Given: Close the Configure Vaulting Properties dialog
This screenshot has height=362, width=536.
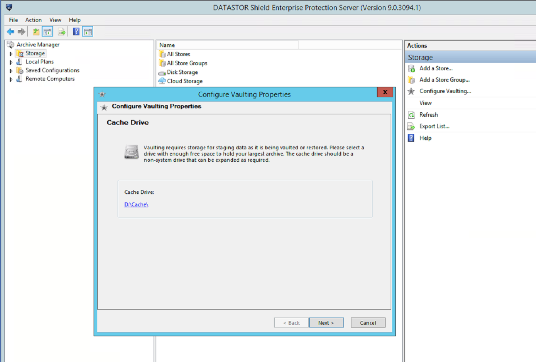Looking at the screenshot, I should (385, 92).
